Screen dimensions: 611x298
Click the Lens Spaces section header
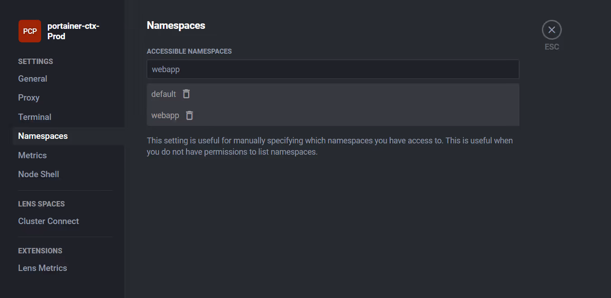(42, 204)
